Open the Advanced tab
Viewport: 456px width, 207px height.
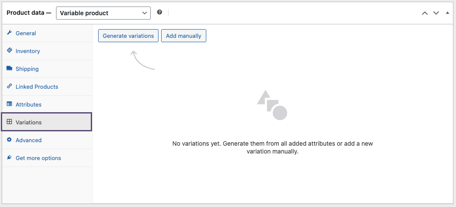point(29,140)
